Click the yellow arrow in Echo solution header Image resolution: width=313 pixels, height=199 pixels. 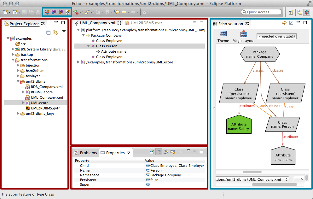pos(284,23)
